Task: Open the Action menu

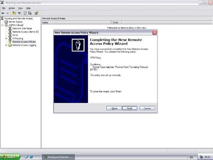Action: pos(12,8)
